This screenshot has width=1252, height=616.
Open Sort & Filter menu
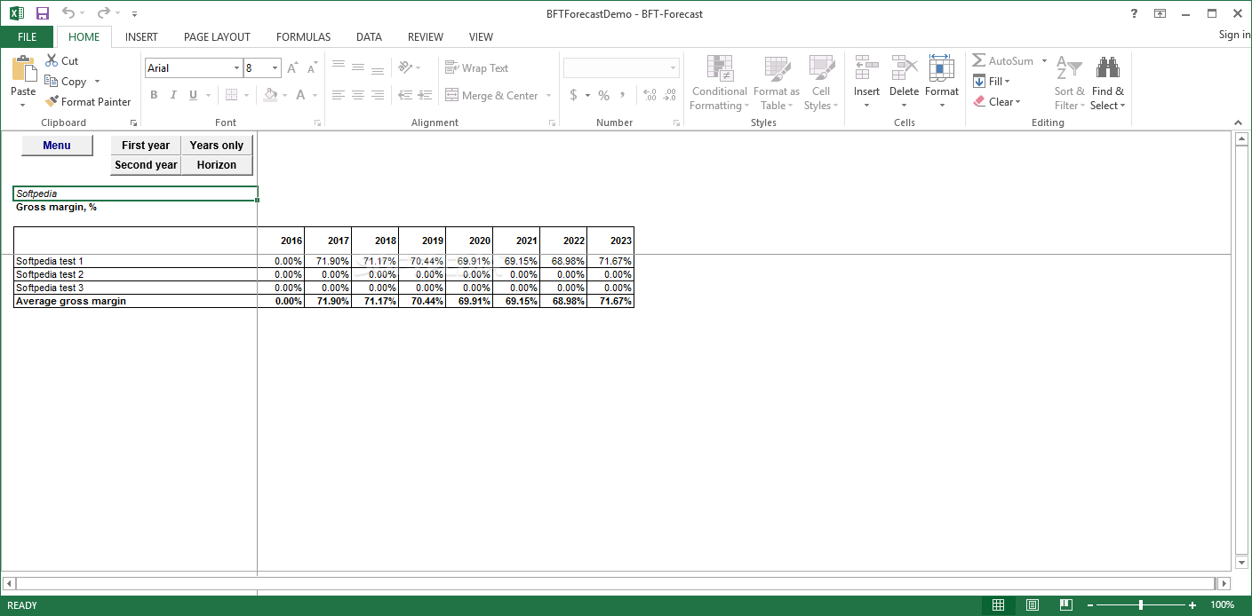click(1070, 83)
